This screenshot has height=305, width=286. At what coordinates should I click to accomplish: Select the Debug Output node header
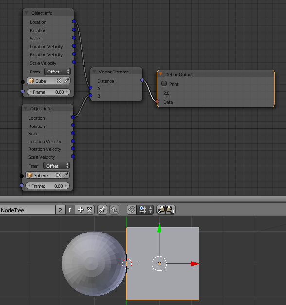click(215, 74)
